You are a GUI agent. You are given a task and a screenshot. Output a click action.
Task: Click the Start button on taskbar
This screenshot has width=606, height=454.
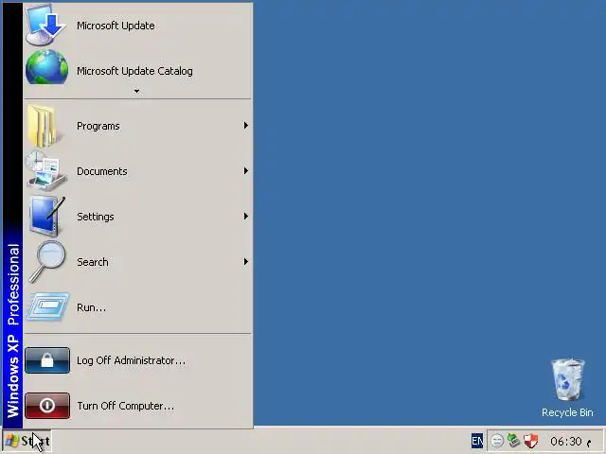[x=27, y=441]
